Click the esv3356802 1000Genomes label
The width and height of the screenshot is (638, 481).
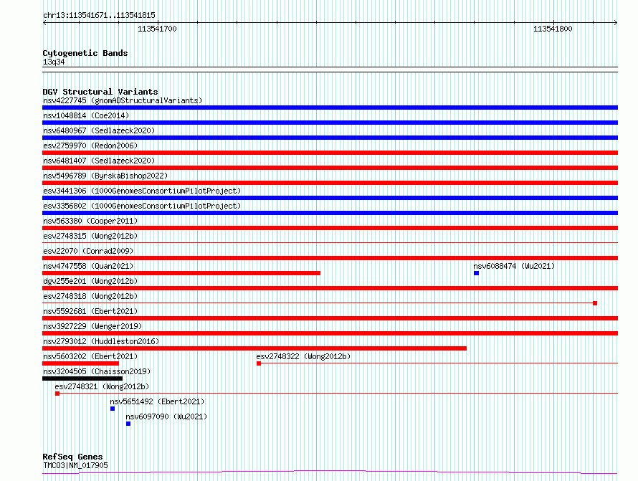click(x=142, y=206)
